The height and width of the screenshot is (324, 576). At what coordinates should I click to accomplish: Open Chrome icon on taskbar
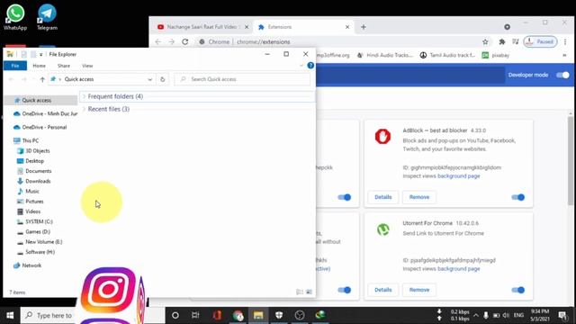coord(238,315)
